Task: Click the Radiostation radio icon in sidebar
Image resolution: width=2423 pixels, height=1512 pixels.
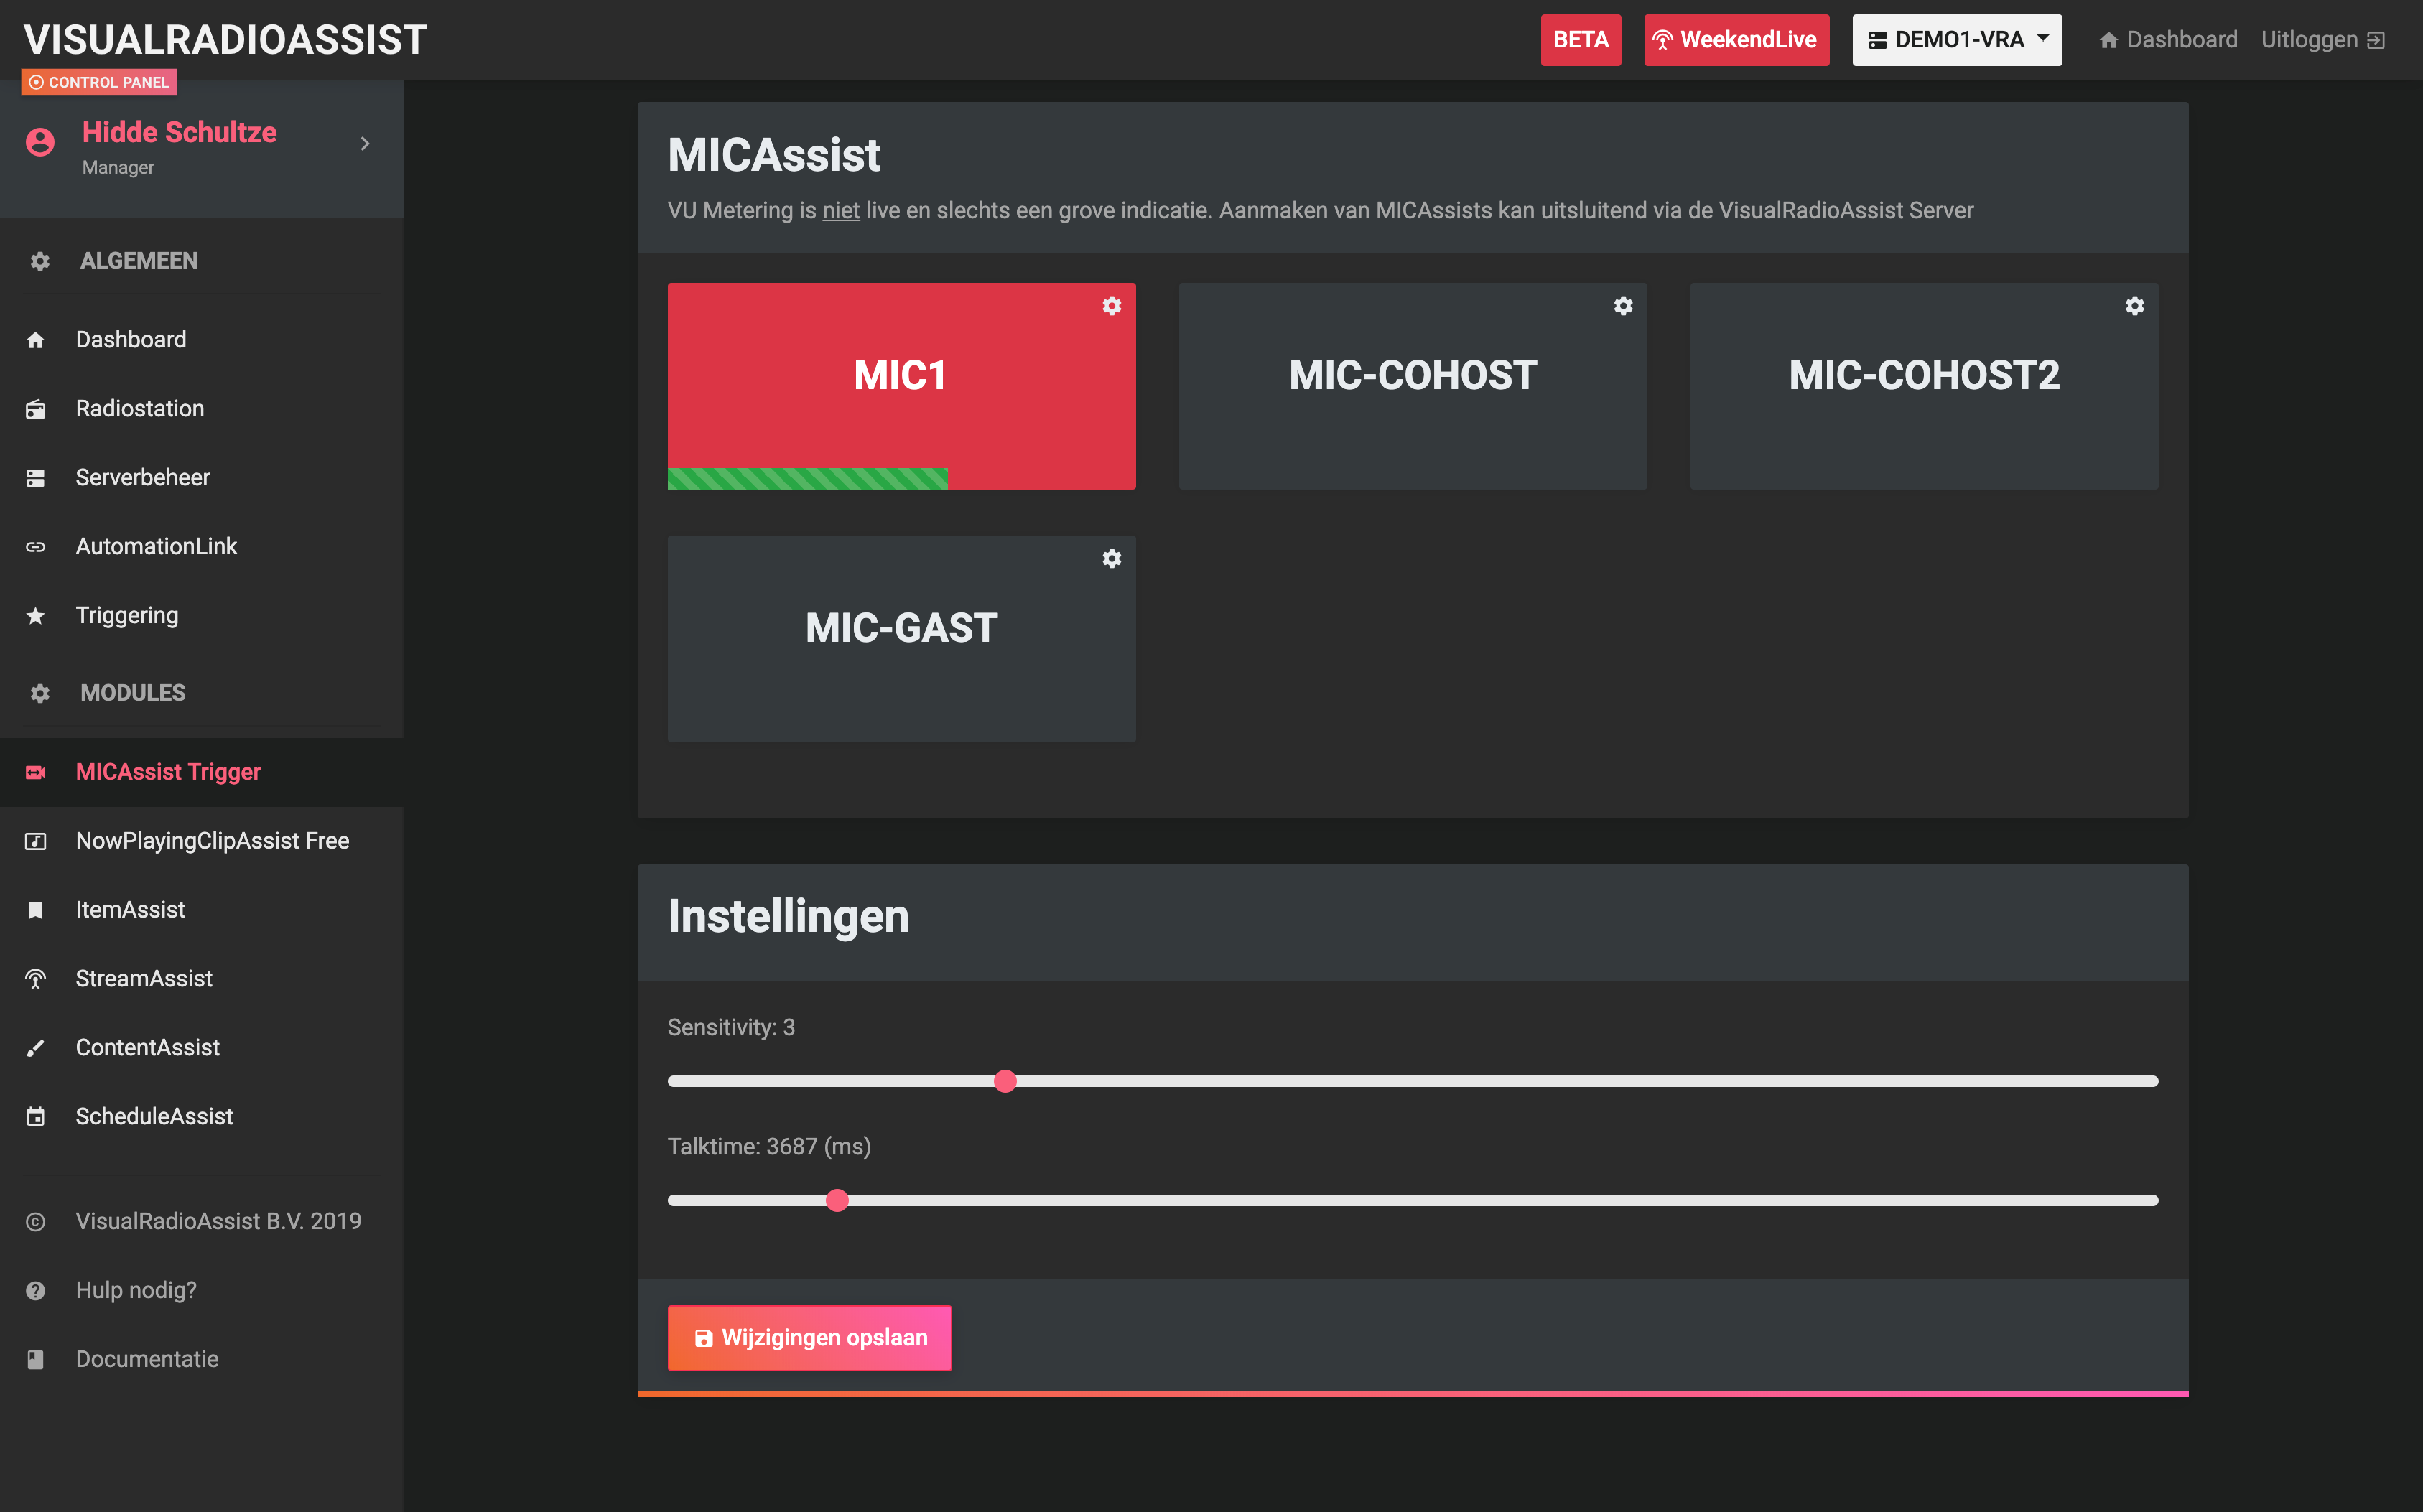Action: pyautogui.click(x=36, y=409)
